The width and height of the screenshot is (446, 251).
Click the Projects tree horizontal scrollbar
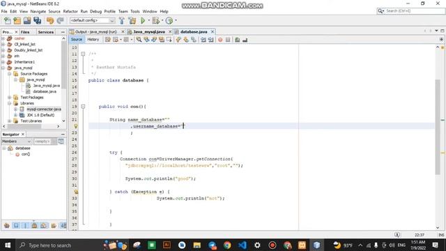(x=24, y=126)
